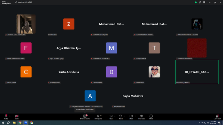
Task: Open the Windows Start menu
Action: [3, 123]
